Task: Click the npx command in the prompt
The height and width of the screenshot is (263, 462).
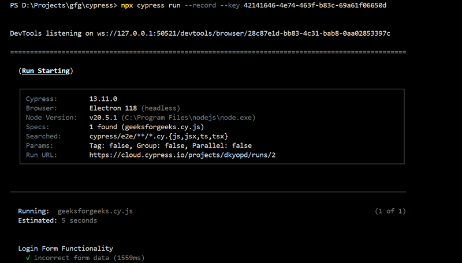Action: (126, 5)
